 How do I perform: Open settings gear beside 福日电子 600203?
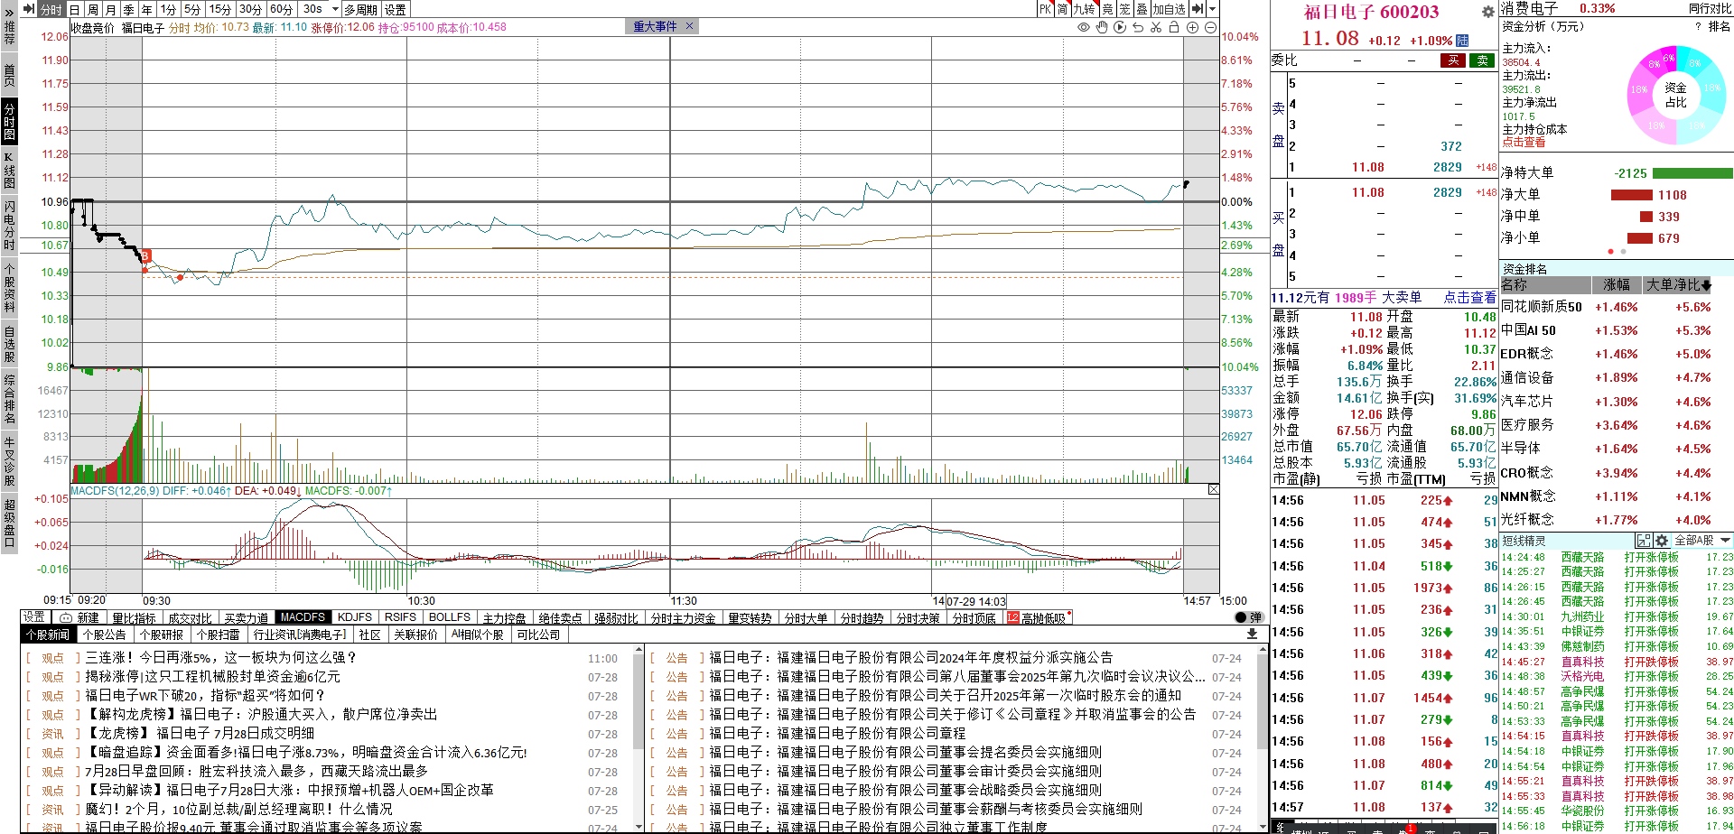click(x=1487, y=12)
